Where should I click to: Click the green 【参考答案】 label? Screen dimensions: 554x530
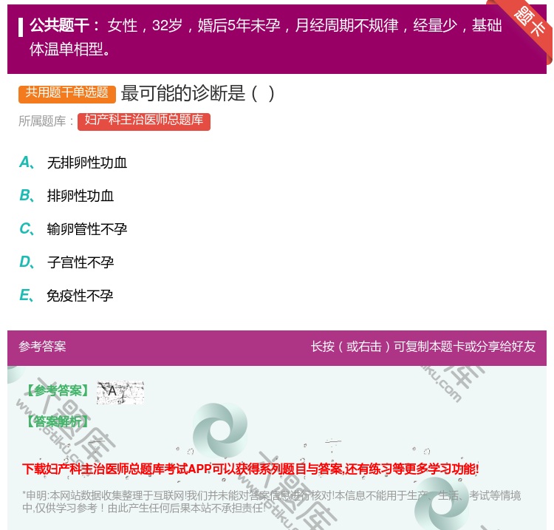click(x=55, y=391)
